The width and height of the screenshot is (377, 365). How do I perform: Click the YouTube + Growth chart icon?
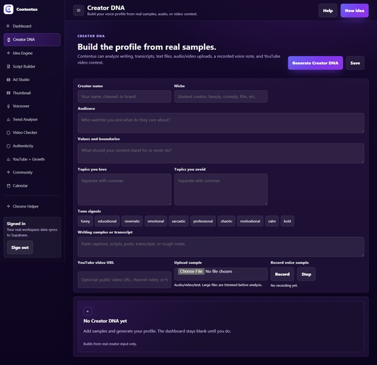8,159
